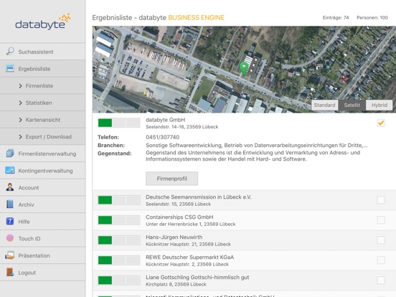Open Firmenlistenverwaltung menu entry
This screenshot has width=396, height=297.
click(42, 154)
